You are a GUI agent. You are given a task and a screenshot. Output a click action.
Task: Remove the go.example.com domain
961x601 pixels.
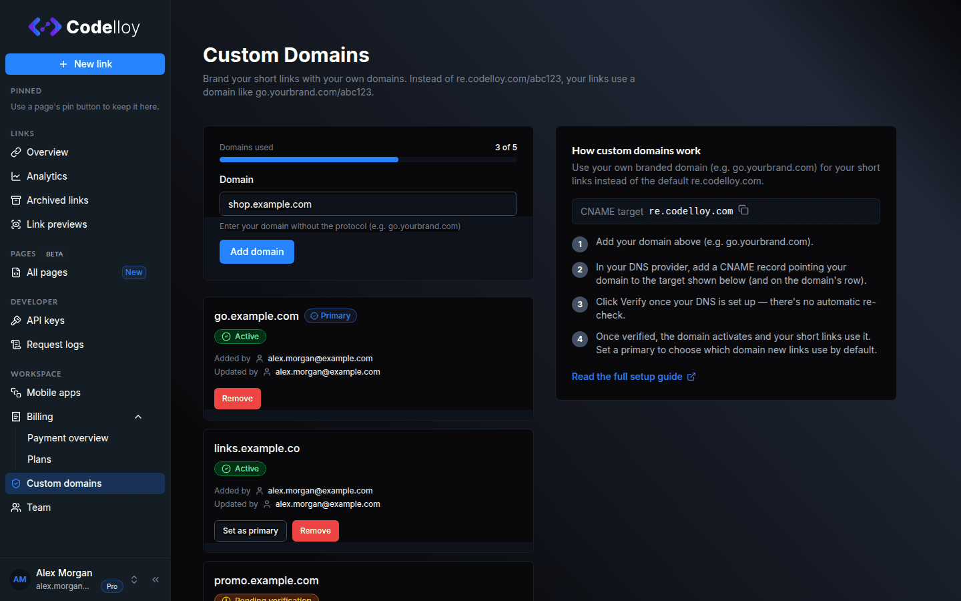click(238, 399)
